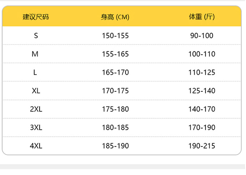Select the 4XL size cell
The height and width of the screenshot is (175, 246).
click(36, 146)
